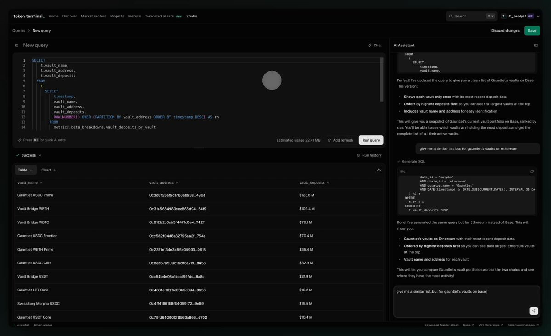Image resolution: width=551 pixels, height=336 pixels.
Task: Click the sparkle icon beside quick AI edits hint
Action: pos(20,140)
